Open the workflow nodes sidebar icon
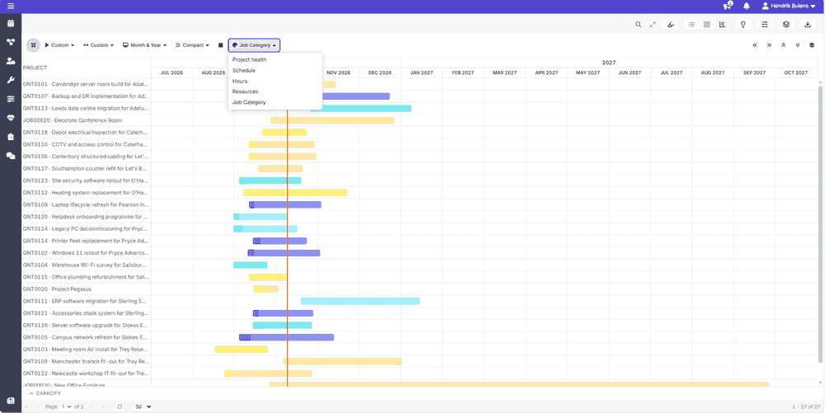825x413 pixels. (x=11, y=43)
